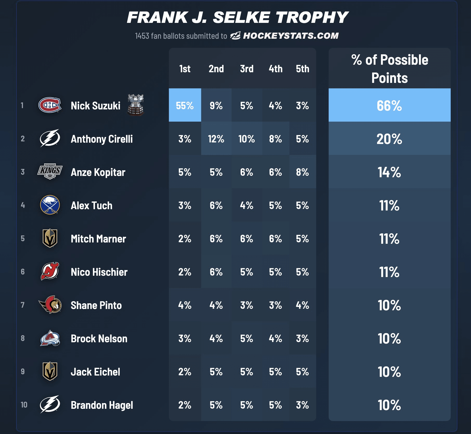Click the % of Possible Points header
This screenshot has width=471, height=434.
[x=389, y=69]
